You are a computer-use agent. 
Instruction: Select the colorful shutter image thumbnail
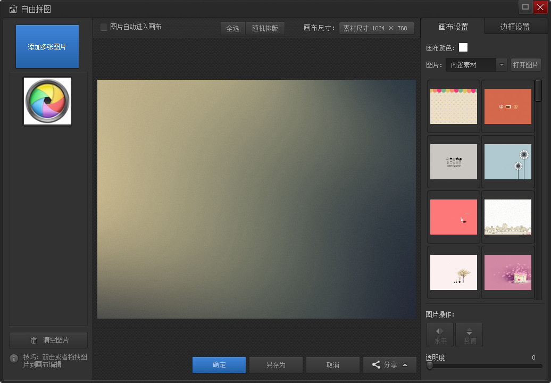[x=47, y=101]
